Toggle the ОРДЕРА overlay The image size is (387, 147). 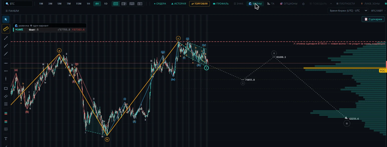point(160,4)
